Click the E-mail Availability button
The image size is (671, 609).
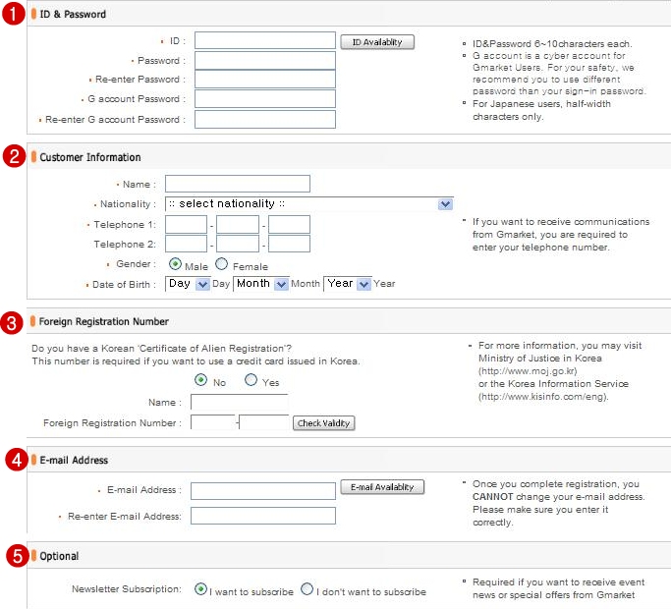[382, 487]
